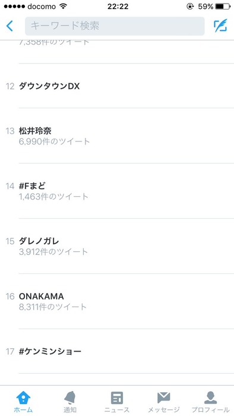
Task: Open the news page icon
Action: click(x=117, y=398)
